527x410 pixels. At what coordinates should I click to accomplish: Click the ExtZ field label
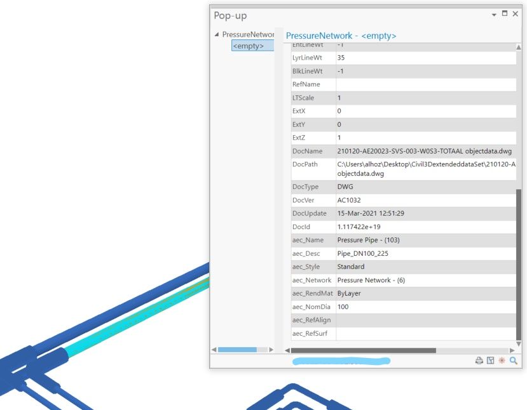[x=298, y=138]
